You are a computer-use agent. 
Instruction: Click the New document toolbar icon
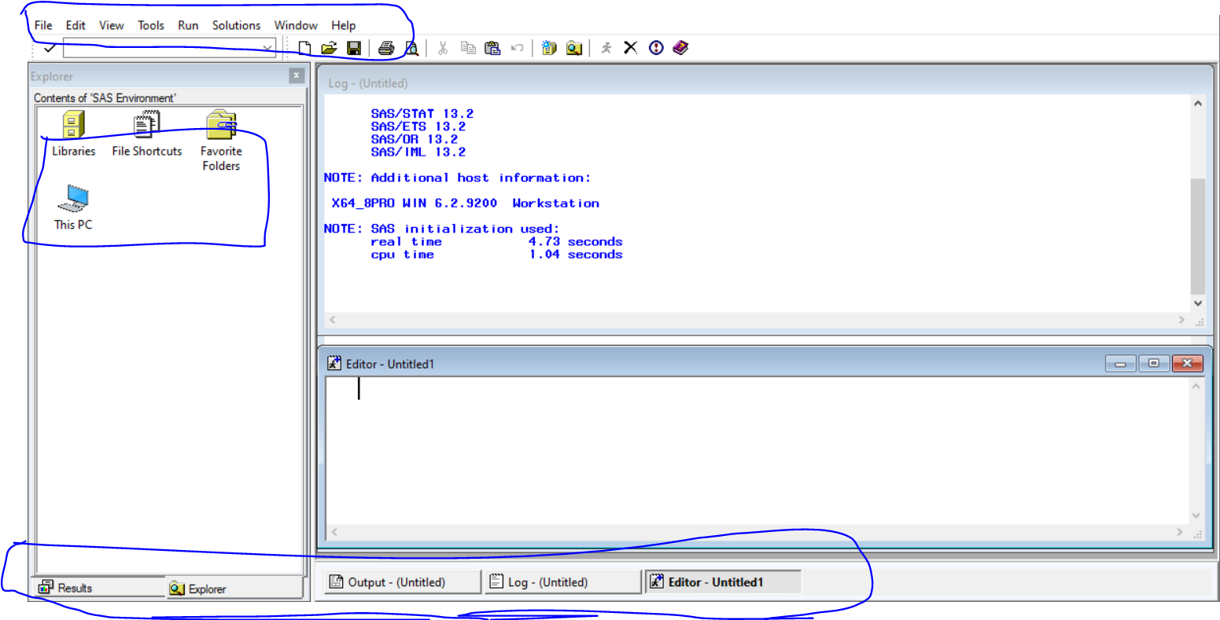coord(305,49)
